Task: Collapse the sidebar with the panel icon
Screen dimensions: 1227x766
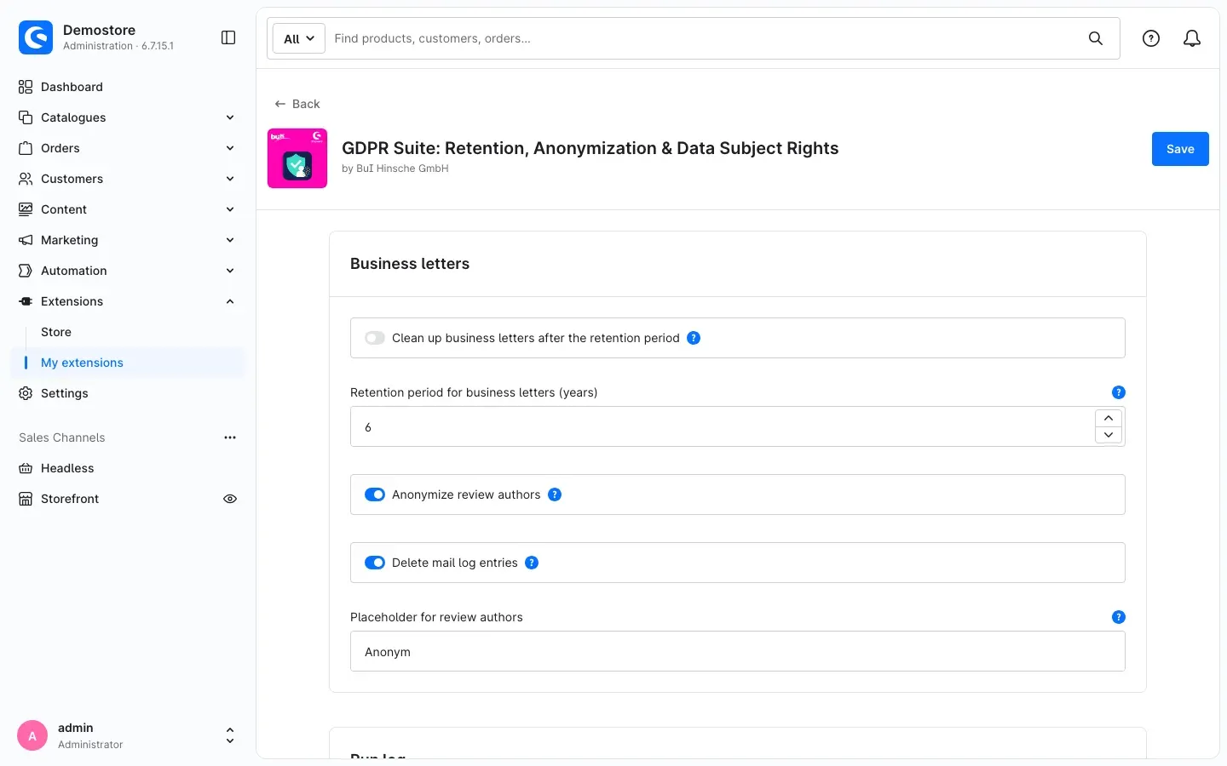Action: [228, 37]
